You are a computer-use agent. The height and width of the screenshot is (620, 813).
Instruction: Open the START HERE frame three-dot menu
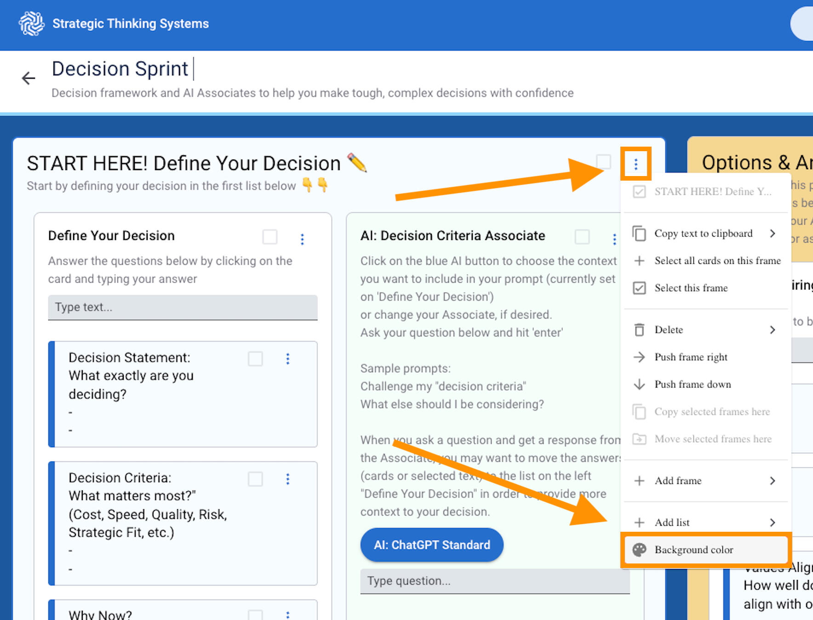click(x=636, y=164)
